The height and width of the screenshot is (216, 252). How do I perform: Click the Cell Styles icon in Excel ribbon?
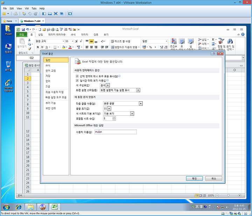point(191,41)
